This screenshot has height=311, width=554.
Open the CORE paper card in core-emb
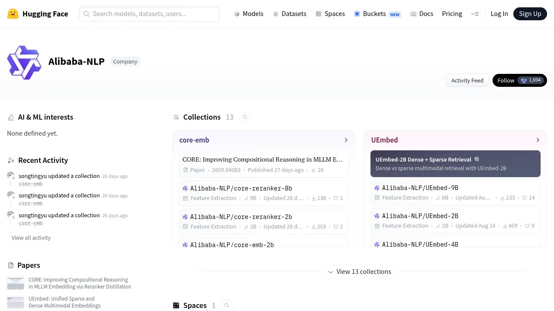[x=264, y=164]
